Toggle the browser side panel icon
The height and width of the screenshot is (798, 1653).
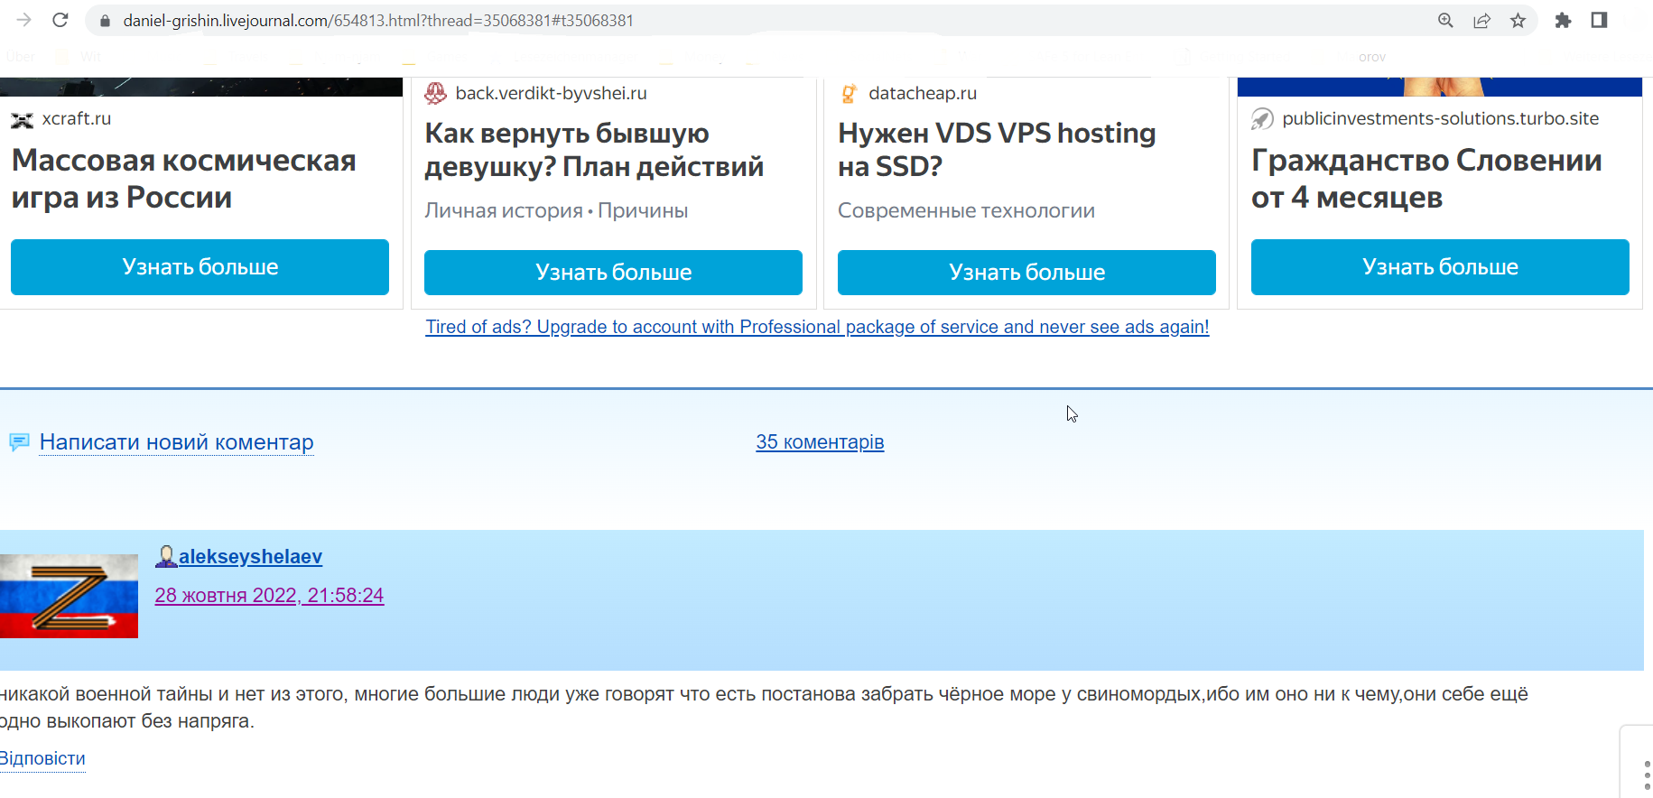point(1599,20)
